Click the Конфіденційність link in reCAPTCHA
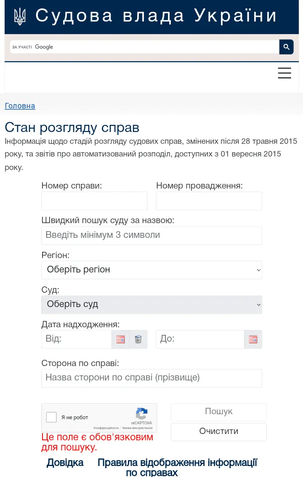The height and width of the screenshot is (477, 303). click(106, 428)
